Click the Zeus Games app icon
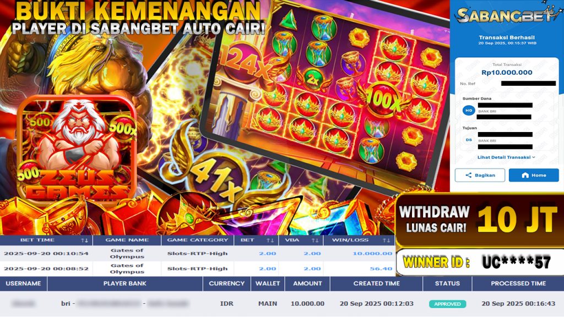Screen dimensions: 564x317 pyautogui.click(x=77, y=149)
